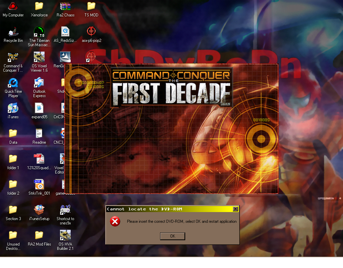The image size is (343, 268).
Task: Click the iTunes desktop shortcut
Action: (13, 109)
